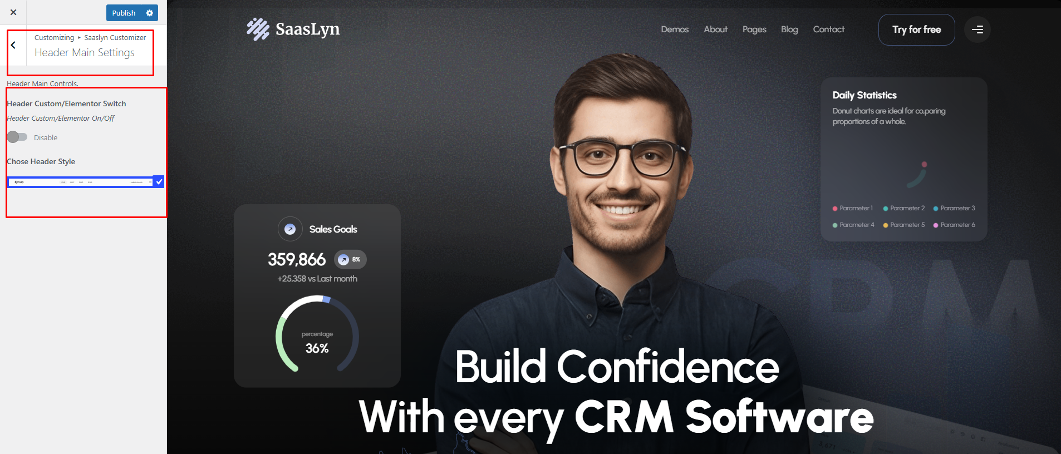The image size is (1061, 454).
Task: Click the blue checkmark on header style
Action: pyautogui.click(x=159, y=182)
